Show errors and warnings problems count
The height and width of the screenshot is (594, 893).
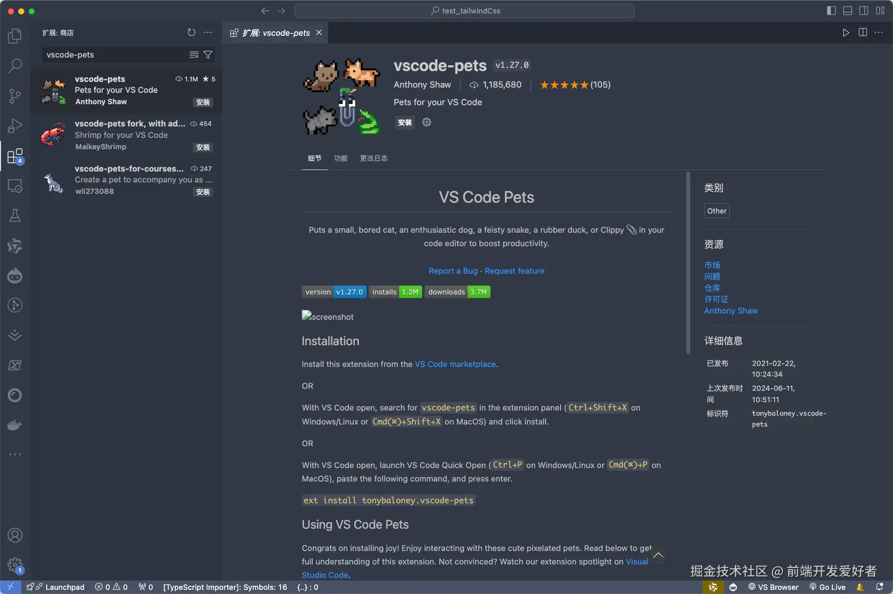pos(111,587)
